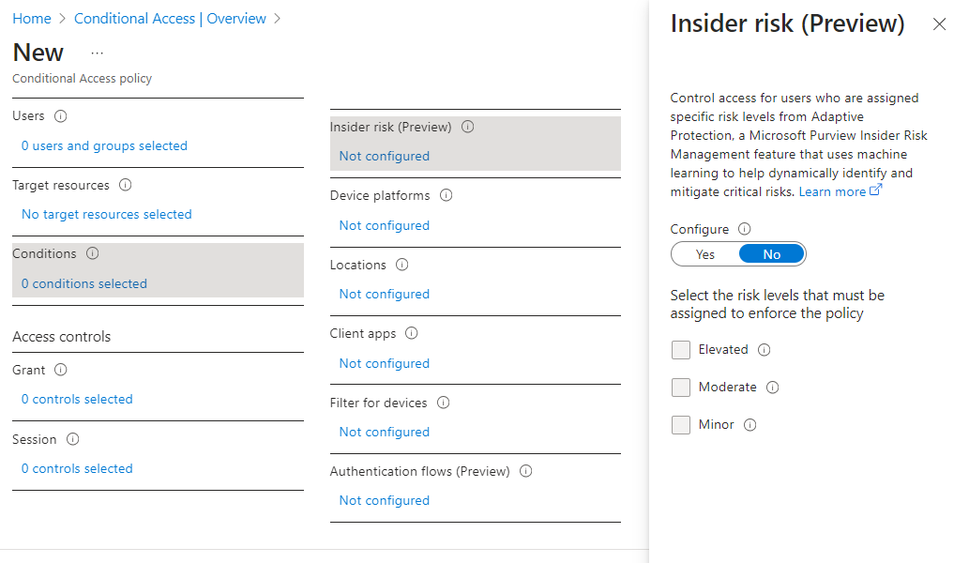The height and width of the screenshot is (563, 969).
Task: Open the ellipsis menu beside New
Action: click(x=98, y=53)
